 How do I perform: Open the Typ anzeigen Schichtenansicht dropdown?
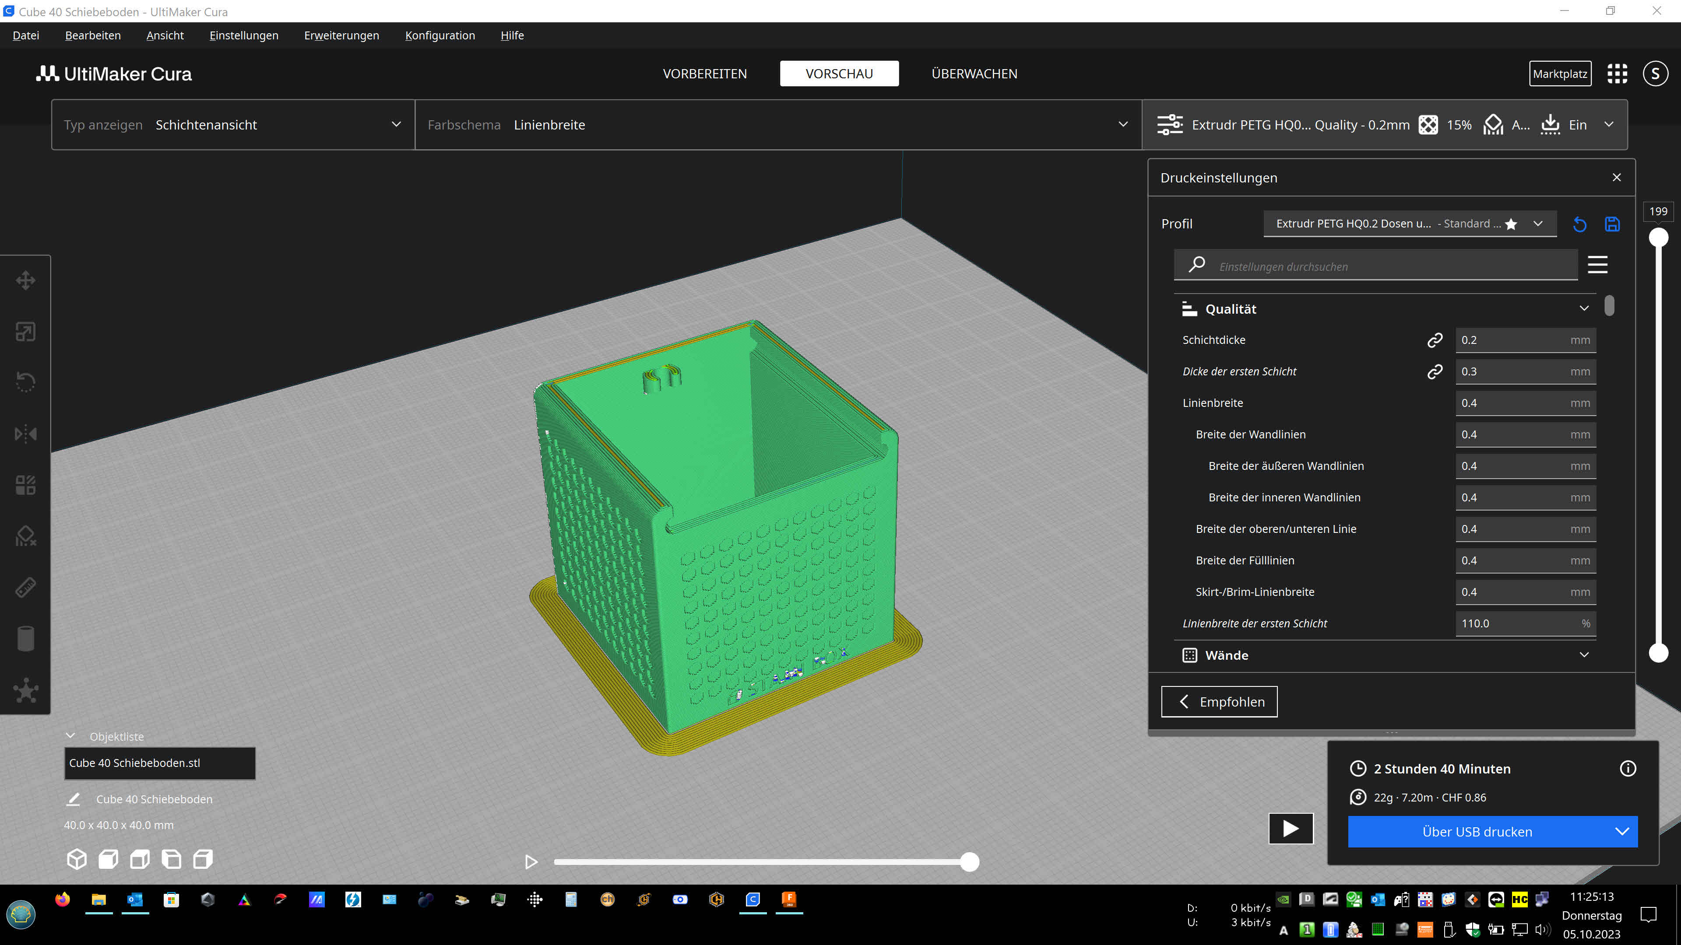point(233,125)
